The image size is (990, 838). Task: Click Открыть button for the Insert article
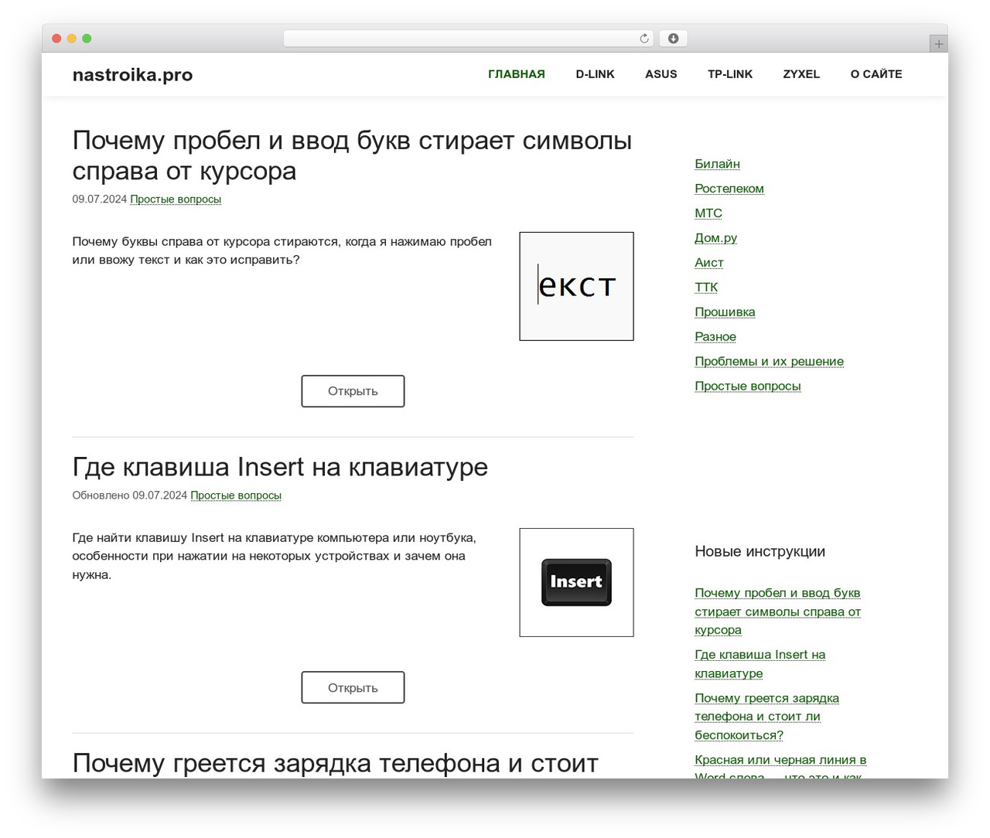(x=353, y=687)
